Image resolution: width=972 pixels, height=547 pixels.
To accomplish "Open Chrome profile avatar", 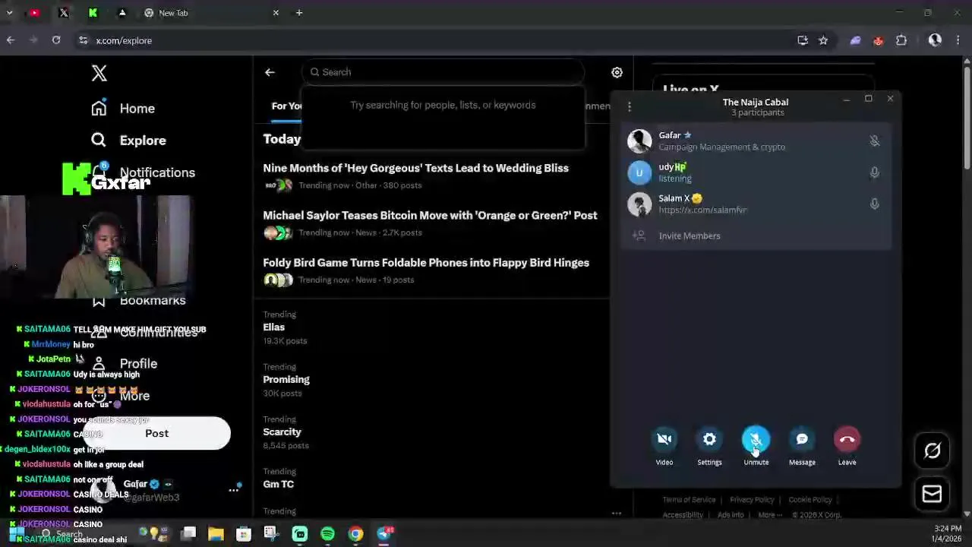I will coord(935,40).
